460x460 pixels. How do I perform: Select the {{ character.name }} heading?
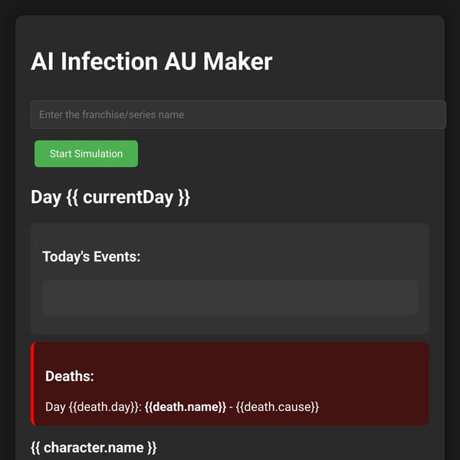coord(94,448)
